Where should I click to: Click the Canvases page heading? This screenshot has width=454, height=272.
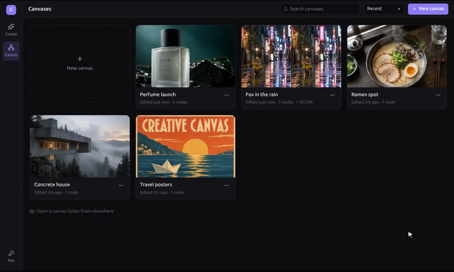40,9
